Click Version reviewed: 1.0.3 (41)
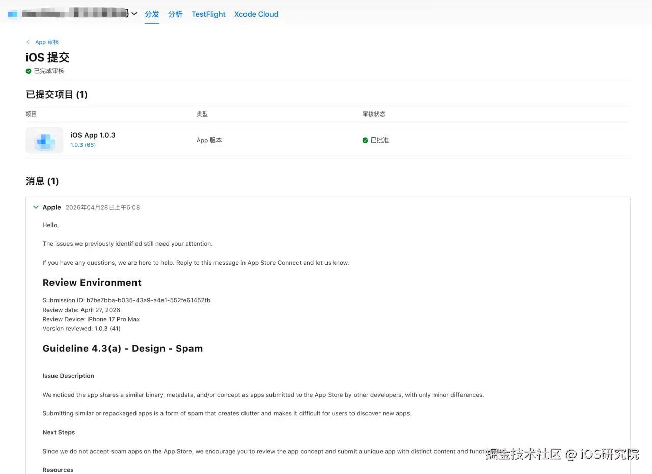652x474 pixels. tap(81, 328)
